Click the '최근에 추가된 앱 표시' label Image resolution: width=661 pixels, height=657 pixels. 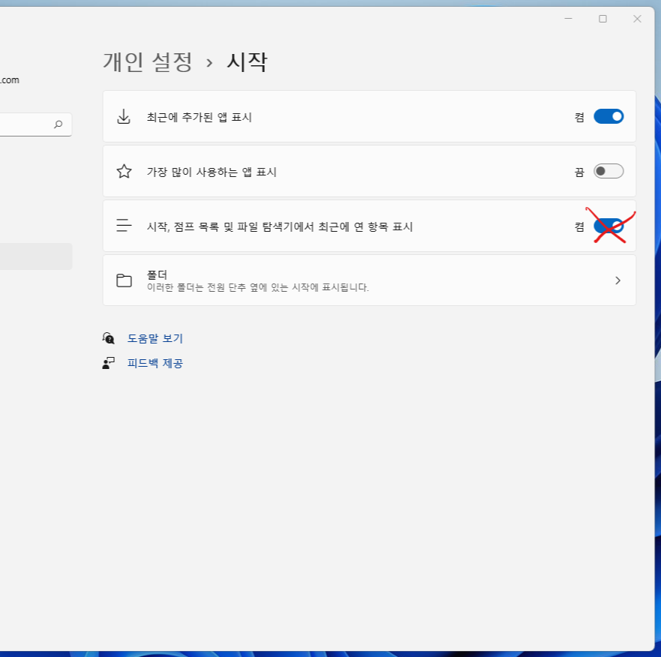click(199, 117)
